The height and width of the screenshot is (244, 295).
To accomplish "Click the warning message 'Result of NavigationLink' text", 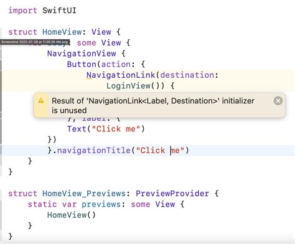I will click(x=153, y=106).
